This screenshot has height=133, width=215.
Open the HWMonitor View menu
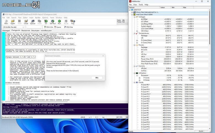(135, 5)
